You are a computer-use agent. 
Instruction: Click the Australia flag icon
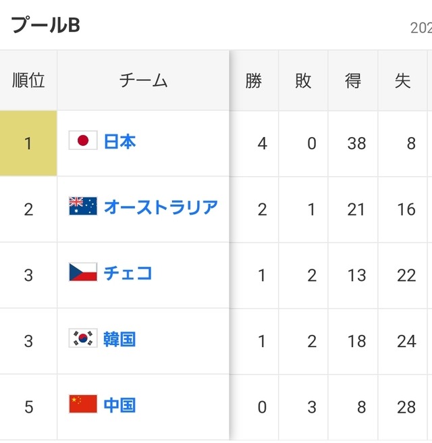(x=83, y=206)
